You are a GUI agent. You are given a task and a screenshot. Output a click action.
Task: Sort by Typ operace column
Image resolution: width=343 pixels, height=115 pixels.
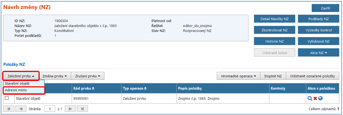134,88
